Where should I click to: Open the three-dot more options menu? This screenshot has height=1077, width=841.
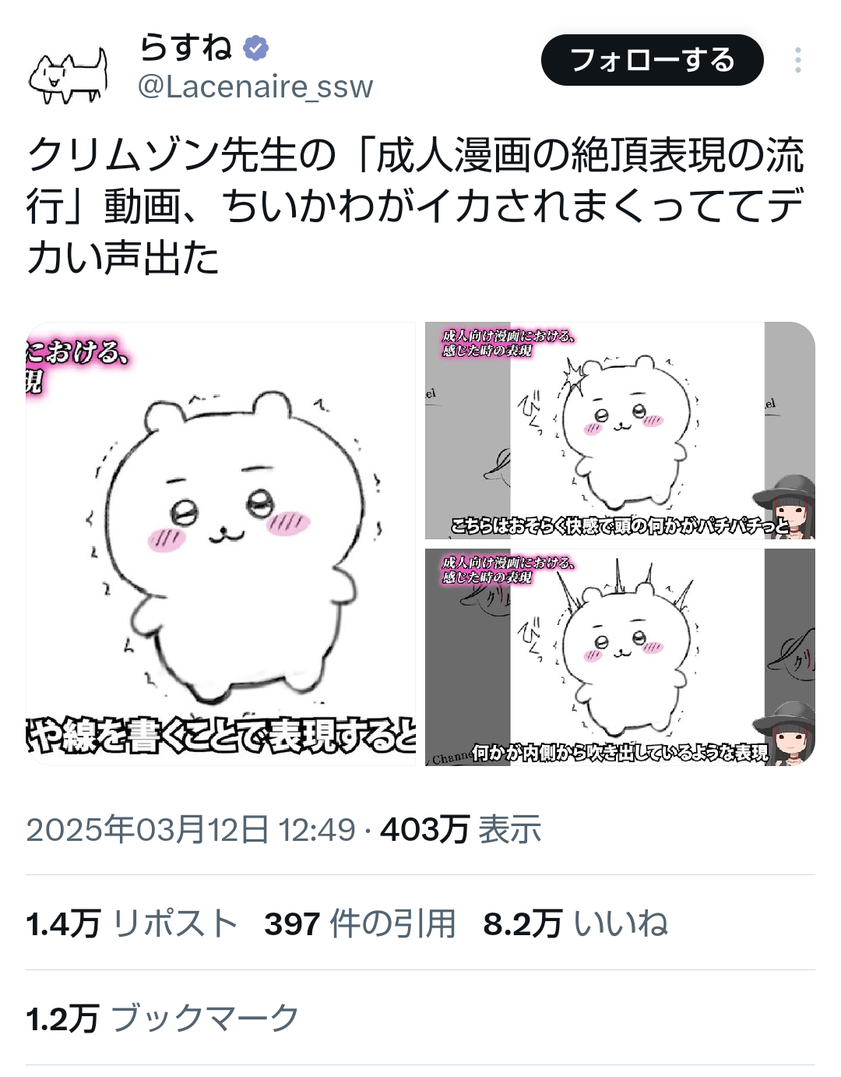[797, 60]
